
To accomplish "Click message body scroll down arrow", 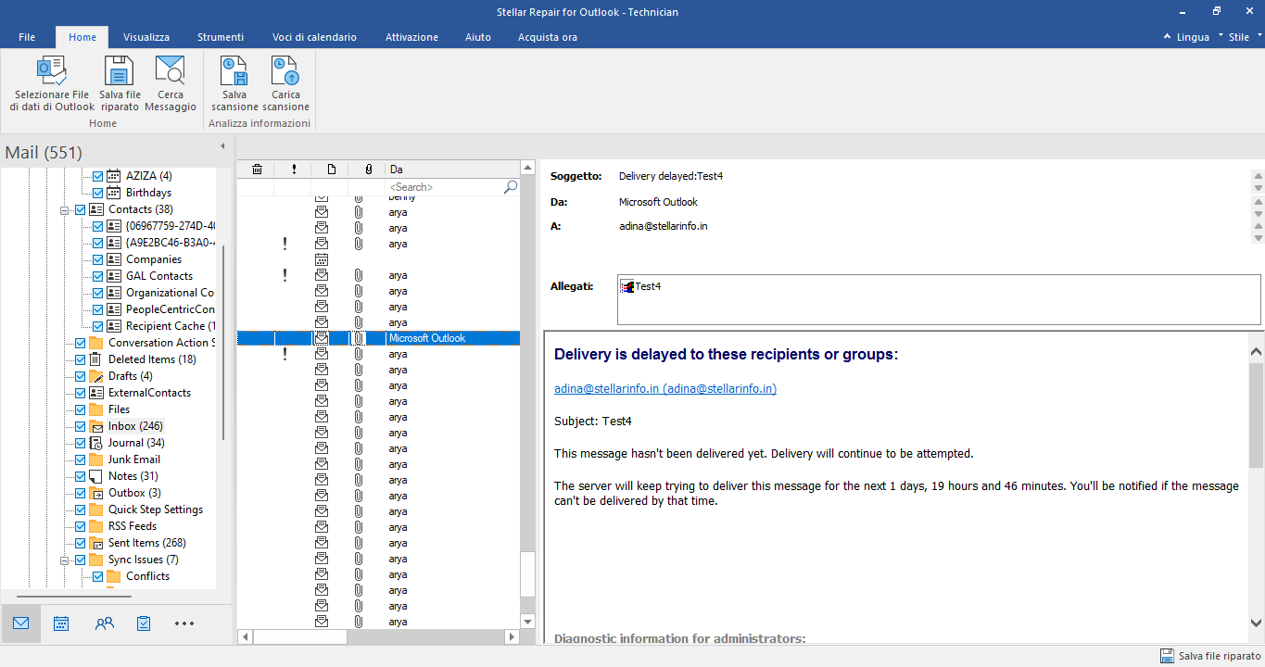I will [x=1257, y=623].
